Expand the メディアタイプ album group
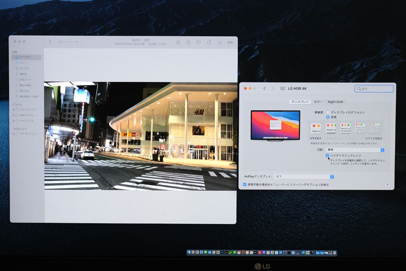The height and width of the screenshot is (271, 406). coord(13,110)
